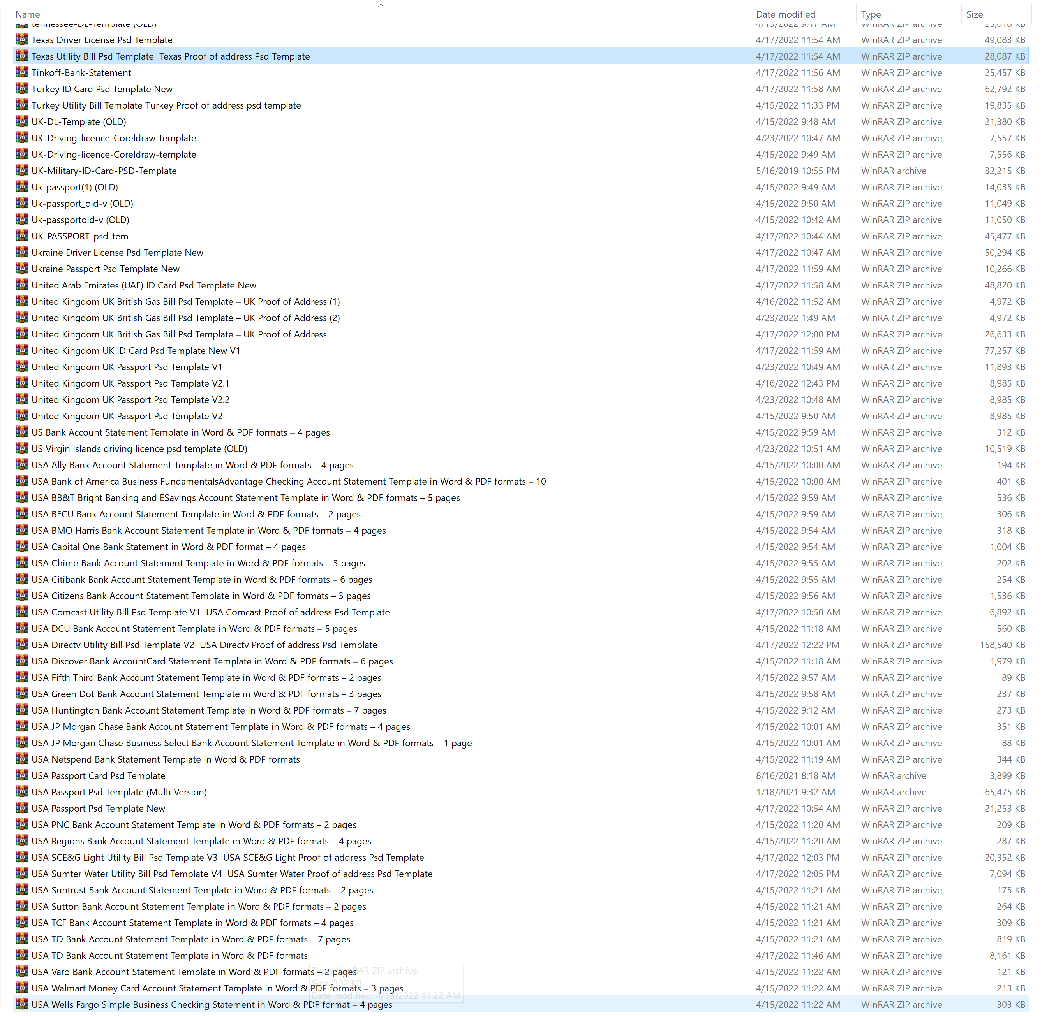1049x1016 pixels.
Task: Select the Texas Driver License Psd Template file
Action: pyautogui.click(x=102, y=40)
